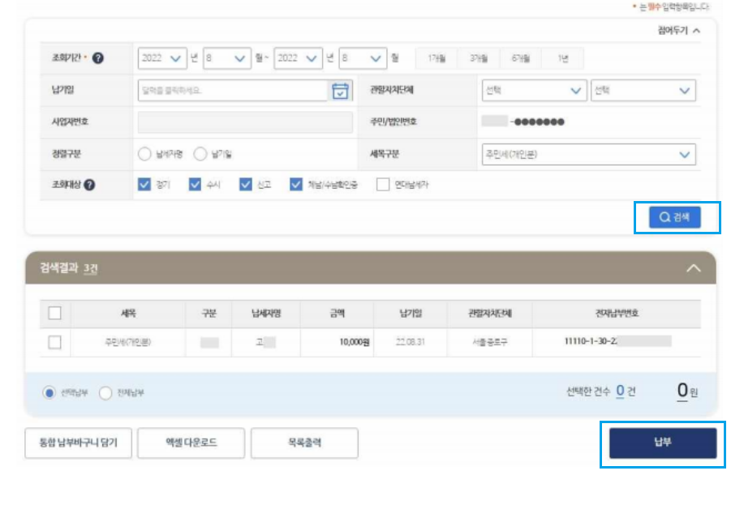Click the blue 검색 search button
The height and width of the screenshot is (505, 744).
[x=675, y=217]
